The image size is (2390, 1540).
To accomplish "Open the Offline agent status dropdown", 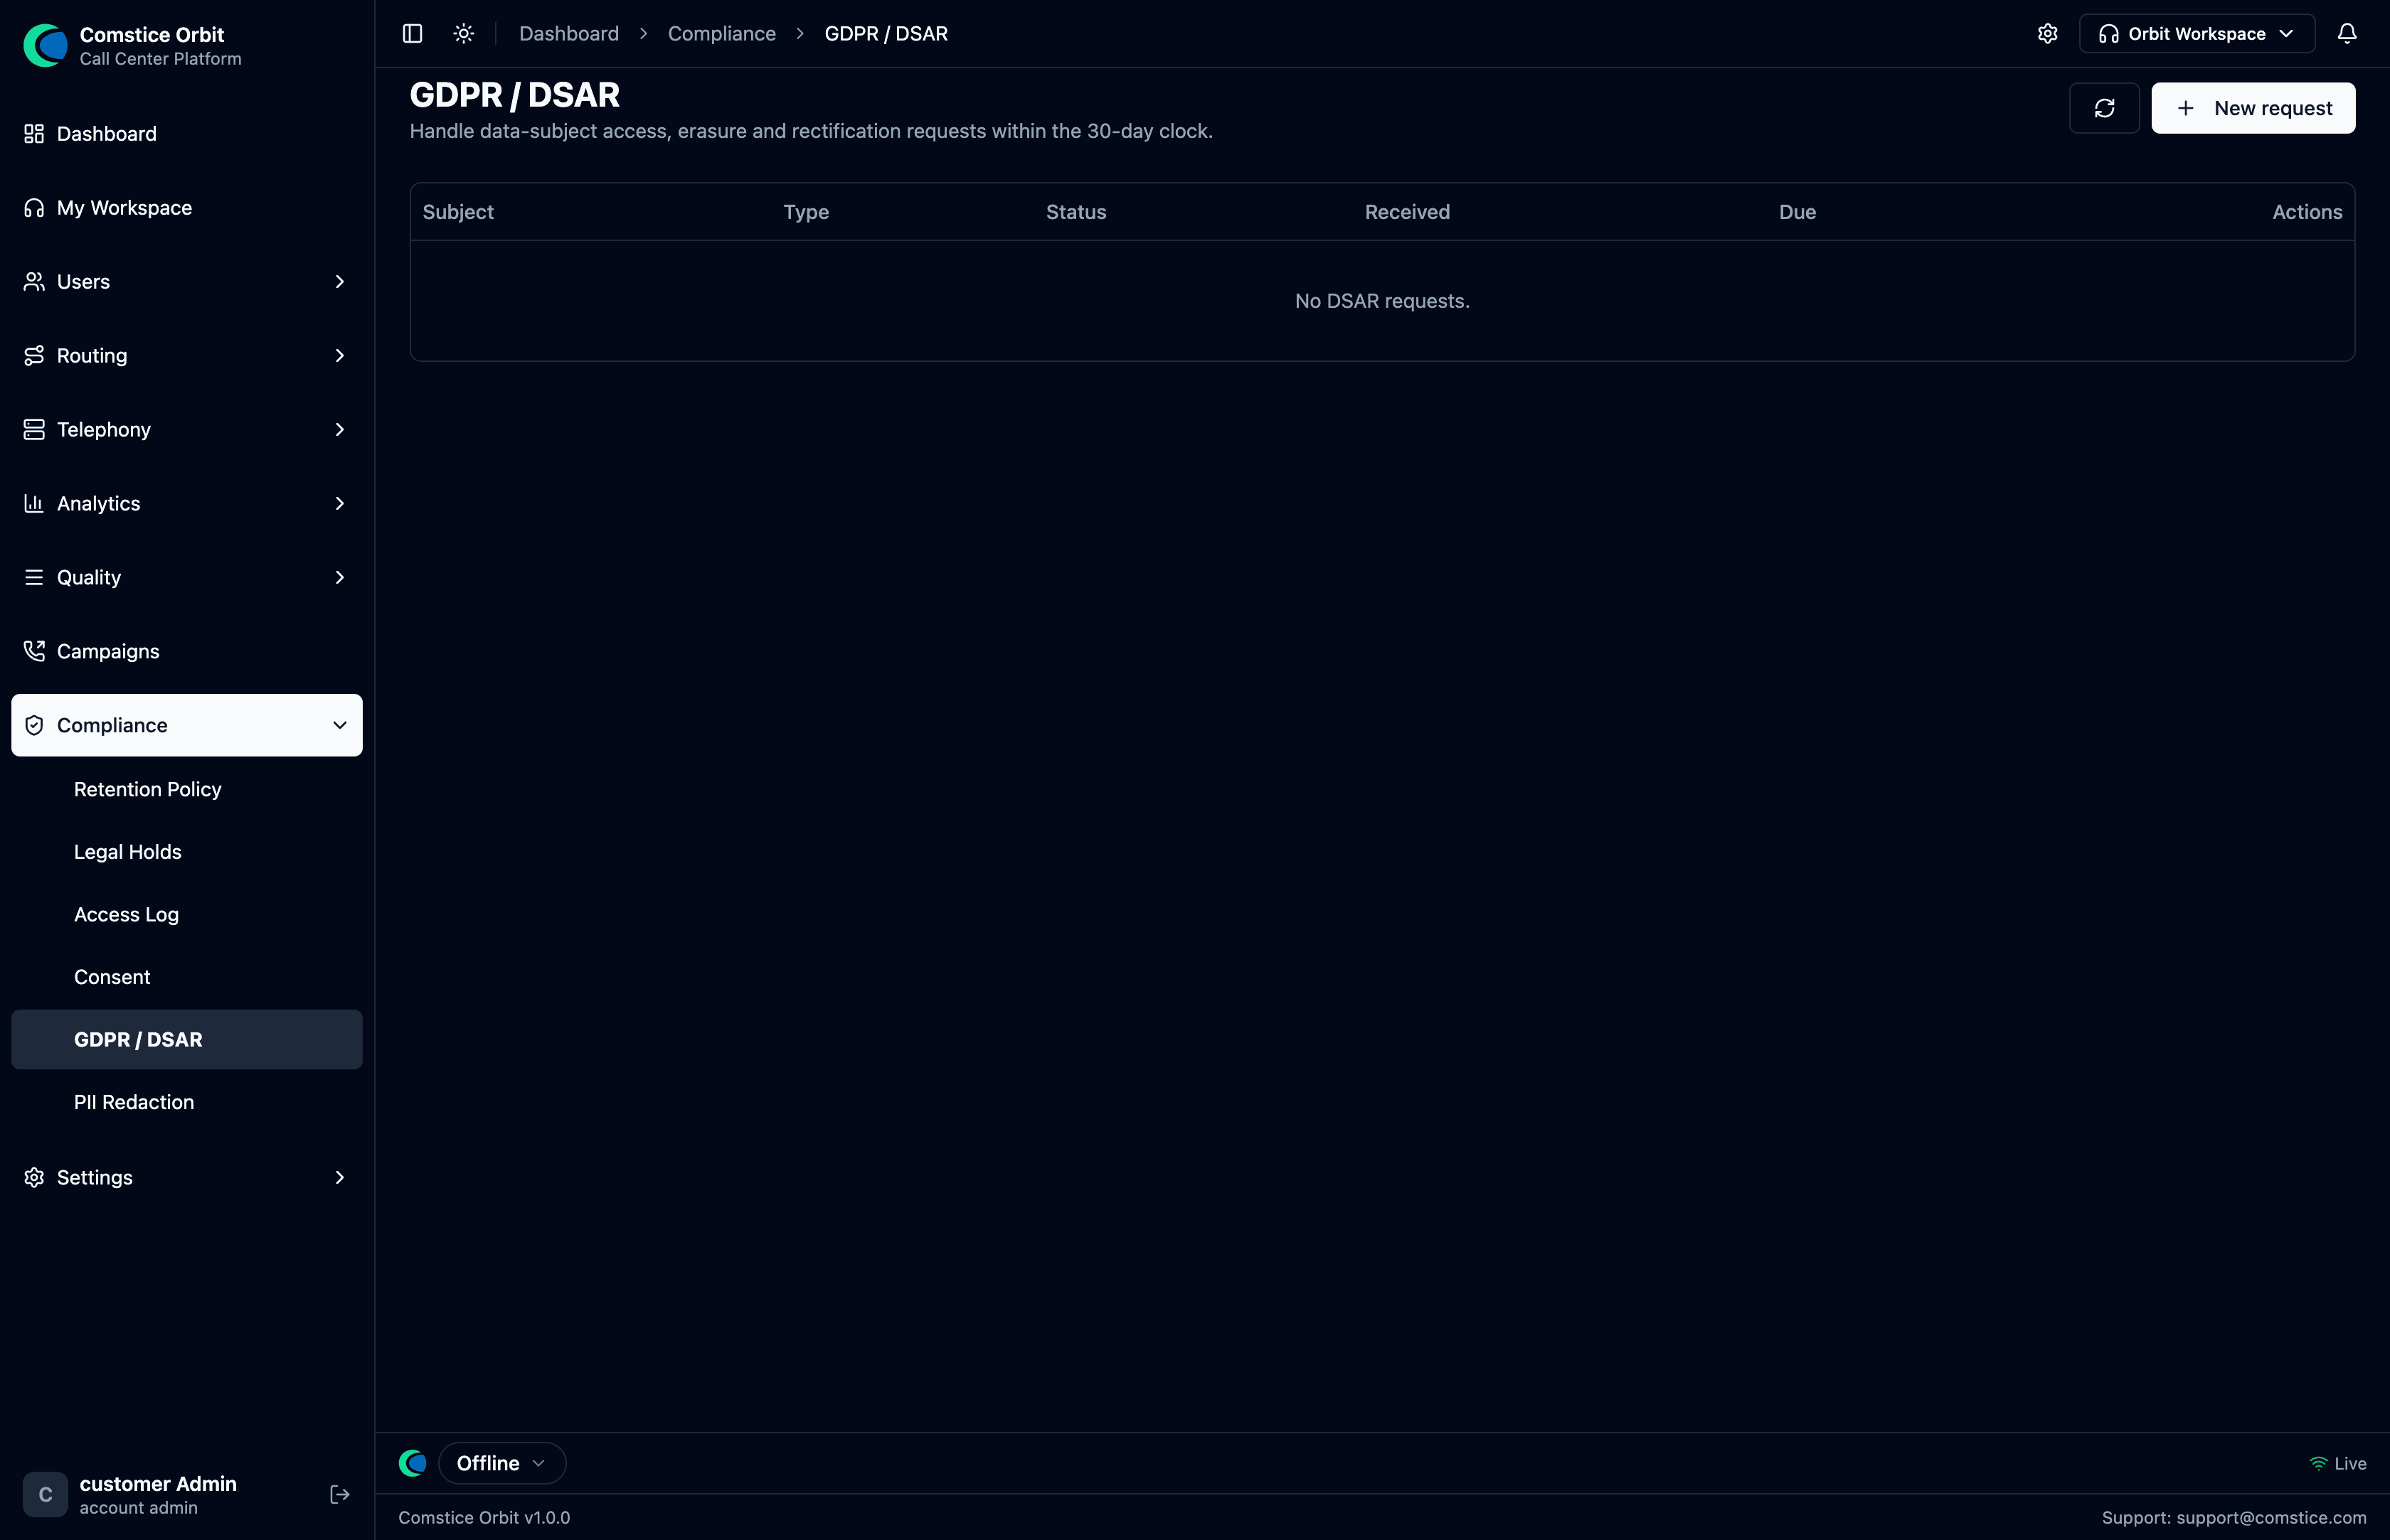I will click(501, 1464).
